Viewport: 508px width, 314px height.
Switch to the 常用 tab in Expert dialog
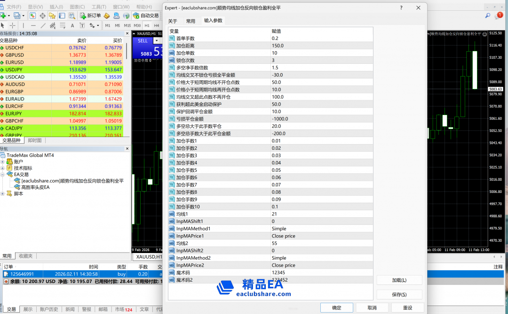(x=190, y=21)
